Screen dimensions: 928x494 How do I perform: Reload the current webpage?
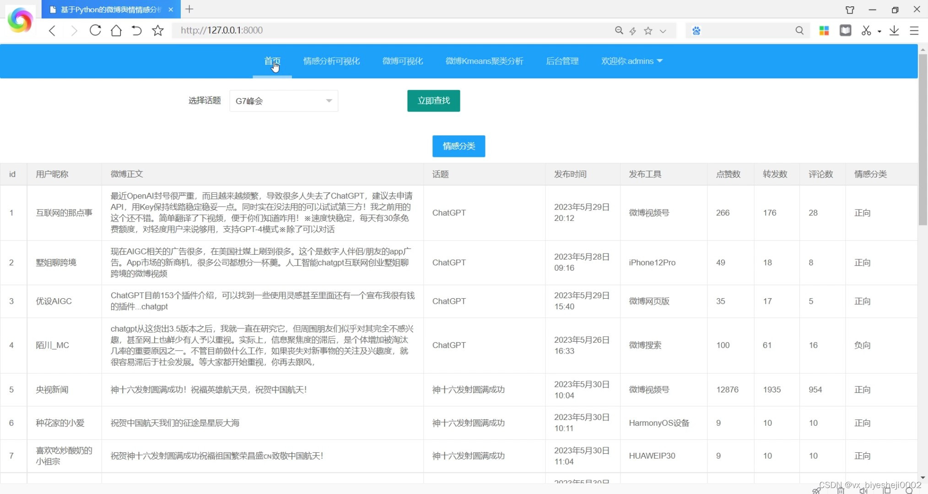click(95, 30)
